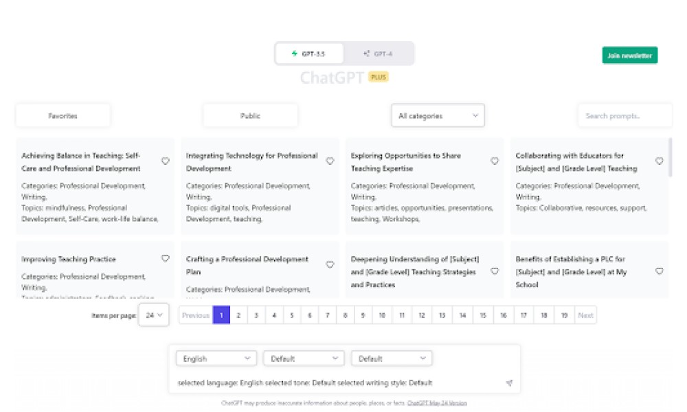The width and height of the screenshot is (687, 412).
Task: Click the Next pagination button
Action: (585, 315)
